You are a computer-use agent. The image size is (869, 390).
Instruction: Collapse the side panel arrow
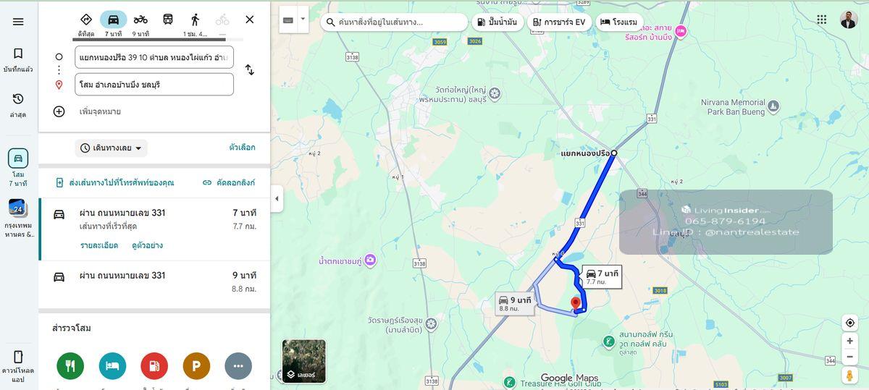(277, 199)
